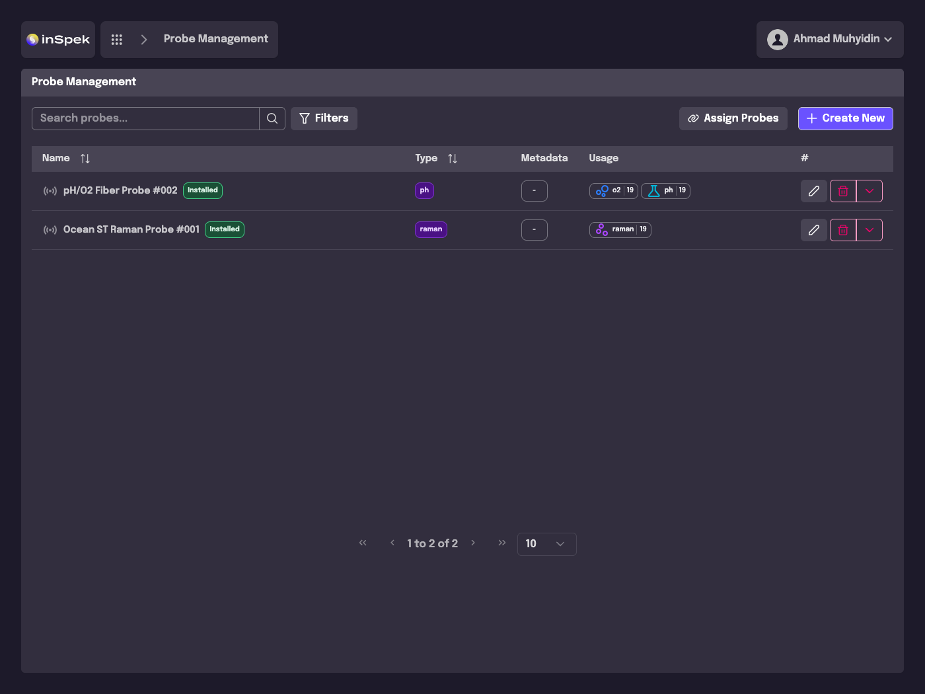Click the Usage column header

point(604,158)
